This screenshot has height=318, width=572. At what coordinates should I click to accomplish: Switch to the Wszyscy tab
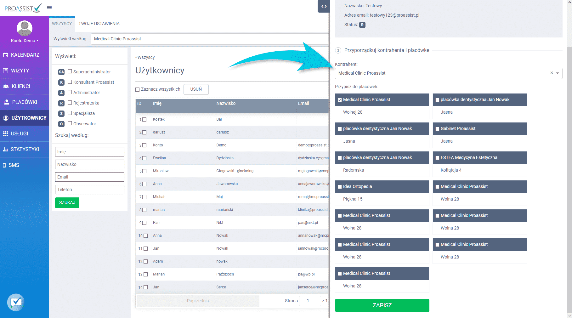tap(62, 24)
